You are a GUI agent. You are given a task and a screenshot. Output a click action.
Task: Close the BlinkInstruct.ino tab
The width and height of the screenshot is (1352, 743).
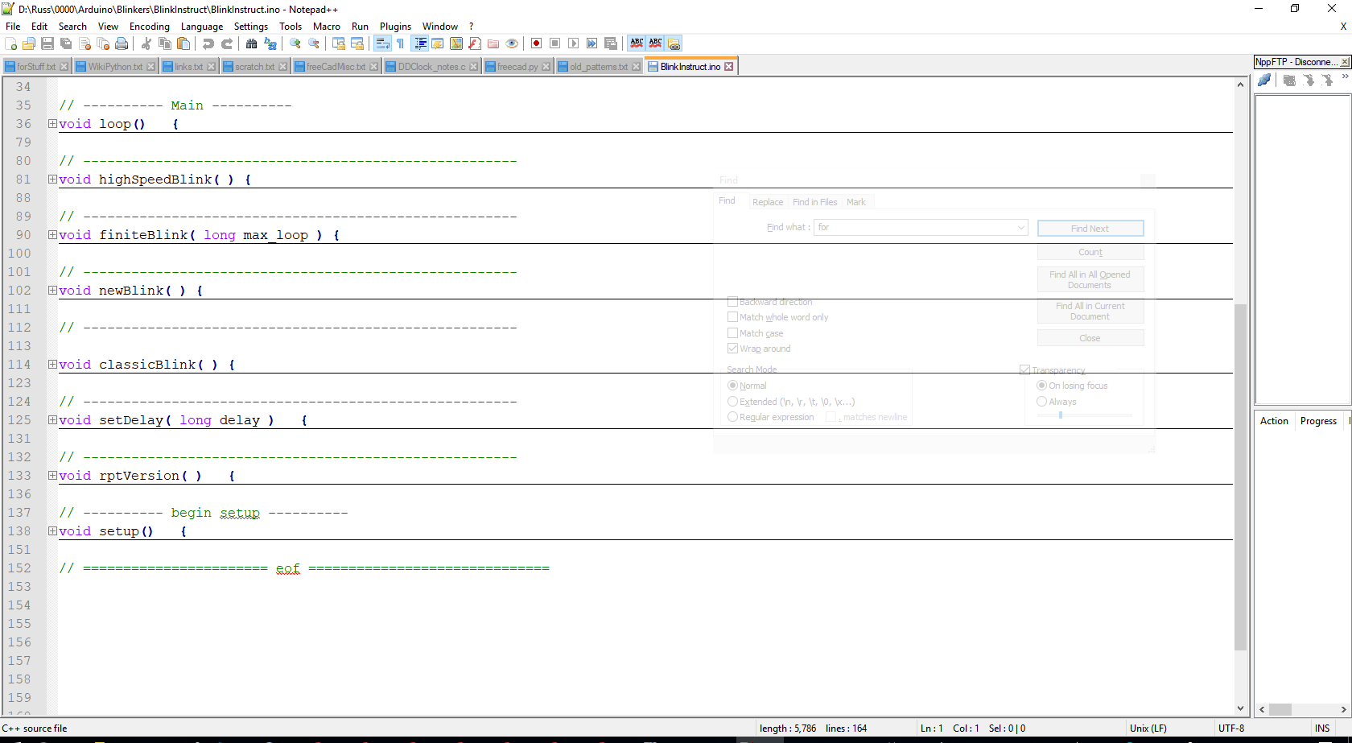tap(729, 67)
